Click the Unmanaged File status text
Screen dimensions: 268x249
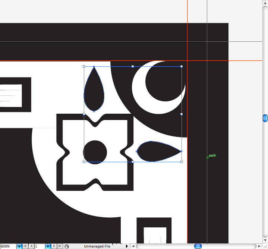[x=97, y=246]
